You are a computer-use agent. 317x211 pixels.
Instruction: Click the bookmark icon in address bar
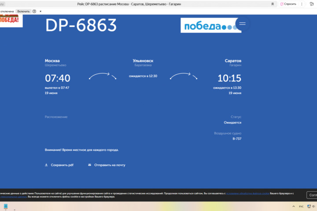click(x=273, y=4)
